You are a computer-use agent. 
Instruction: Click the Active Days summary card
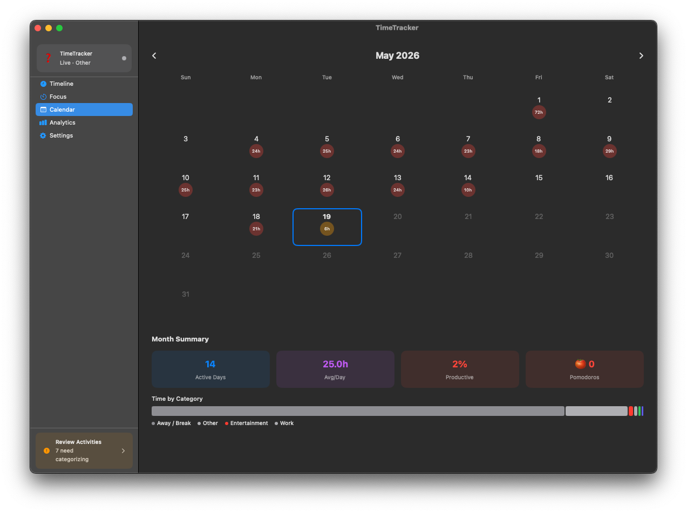[210, 370]
